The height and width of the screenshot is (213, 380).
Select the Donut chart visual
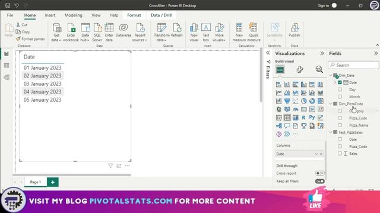point(312,101)
